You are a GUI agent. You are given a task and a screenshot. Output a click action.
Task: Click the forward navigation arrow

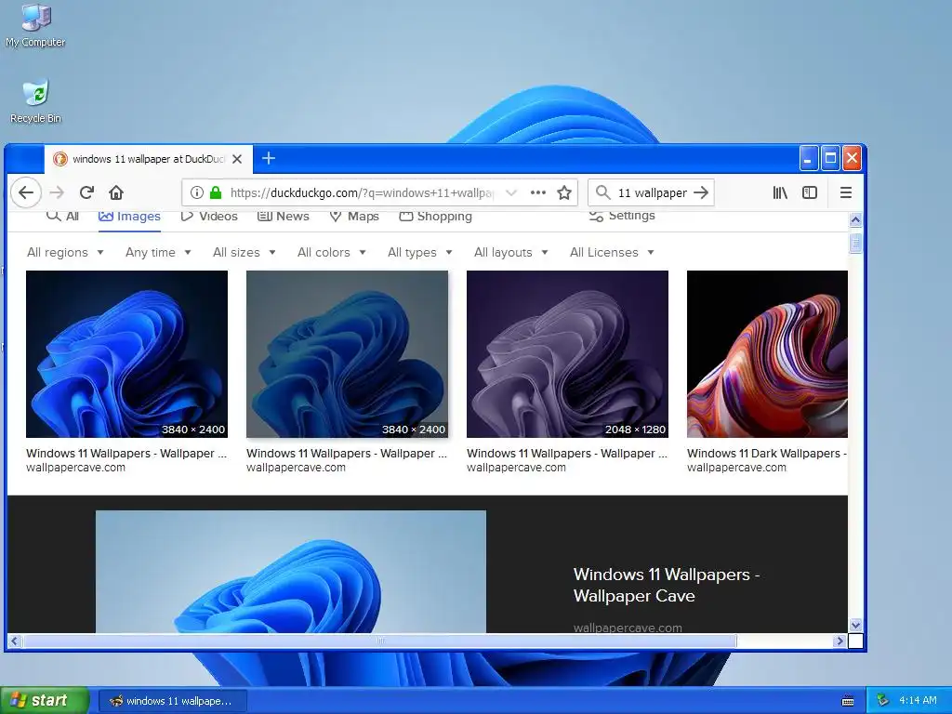[57, 193]
